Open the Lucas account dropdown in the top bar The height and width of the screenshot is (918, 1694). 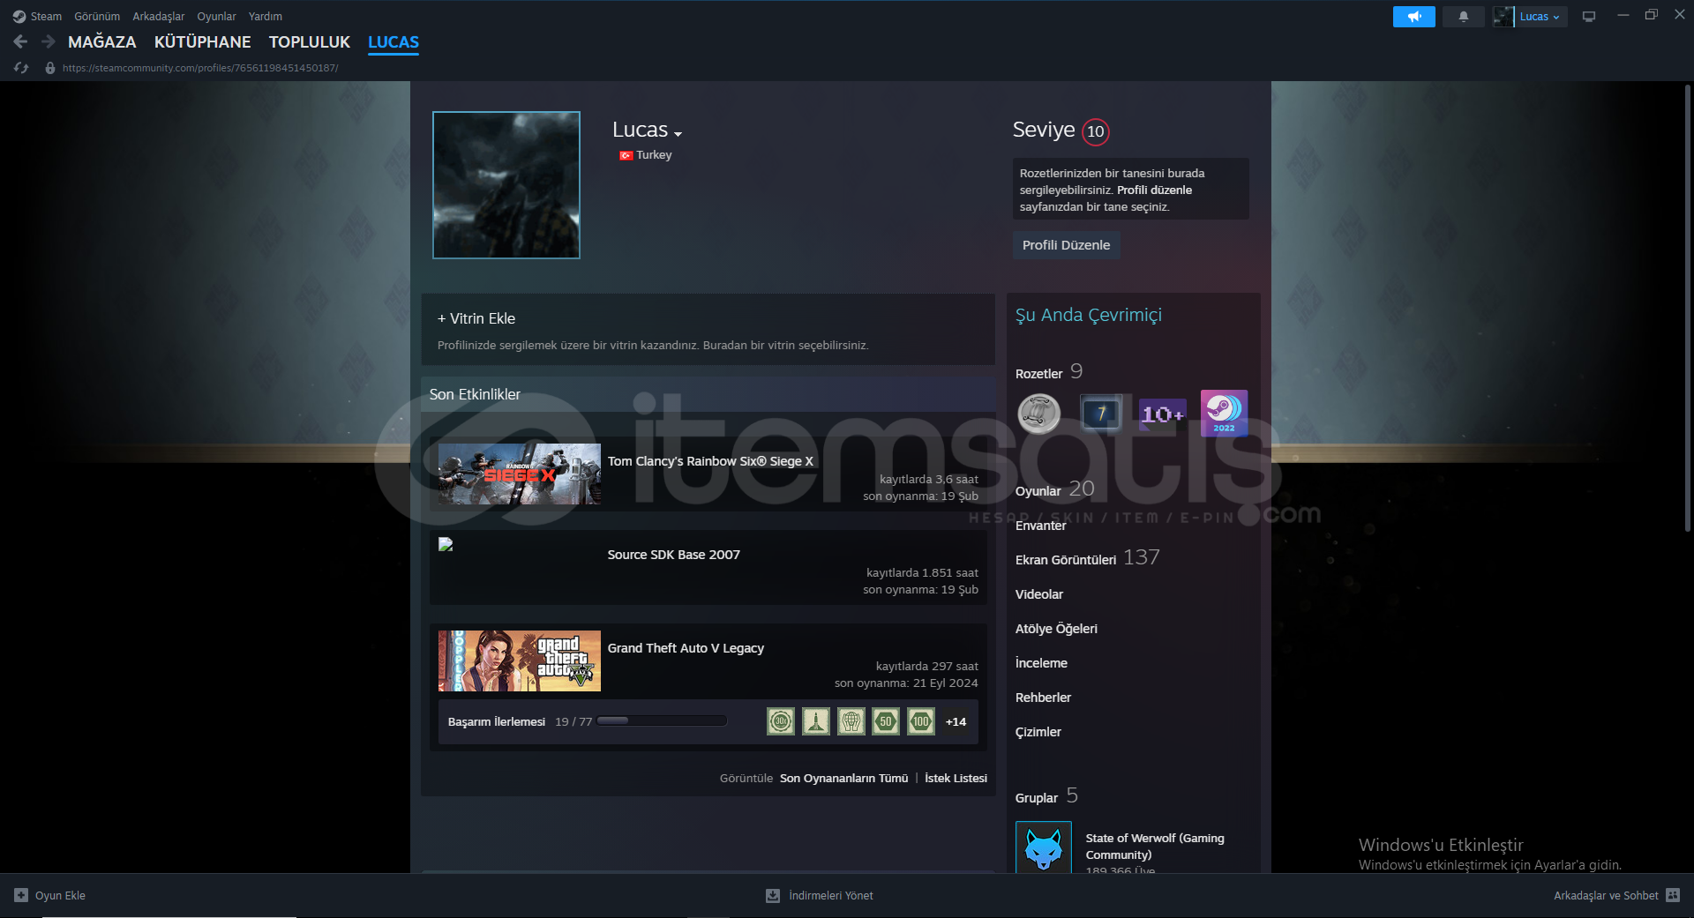1540,17
